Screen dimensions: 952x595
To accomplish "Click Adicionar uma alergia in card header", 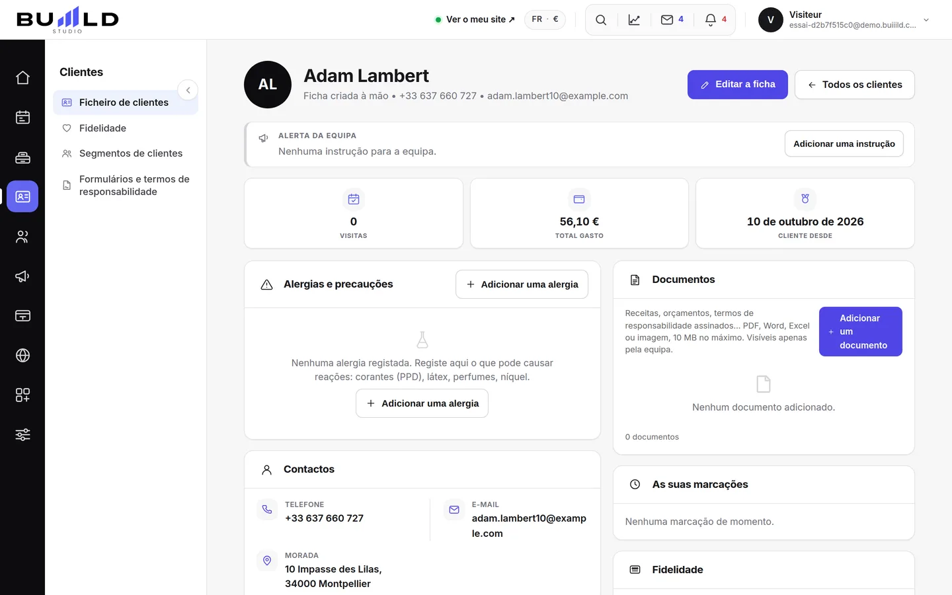I will pos(522,284).
